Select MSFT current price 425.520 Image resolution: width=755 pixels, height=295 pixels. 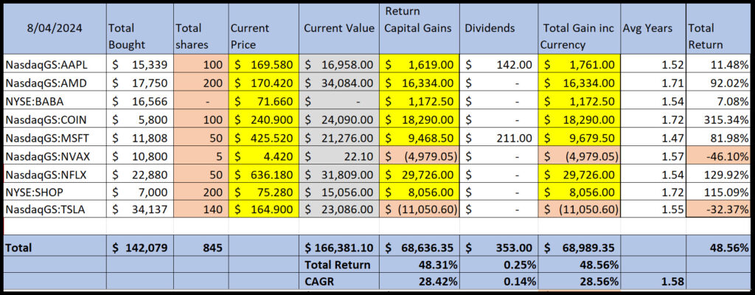click(x=263, y=138)
